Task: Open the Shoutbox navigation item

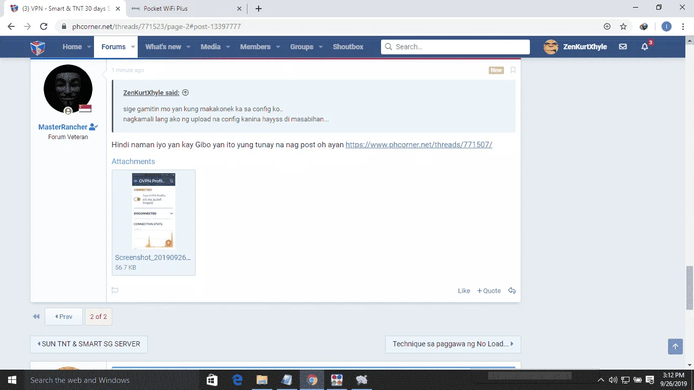Action: coord(348,47)
